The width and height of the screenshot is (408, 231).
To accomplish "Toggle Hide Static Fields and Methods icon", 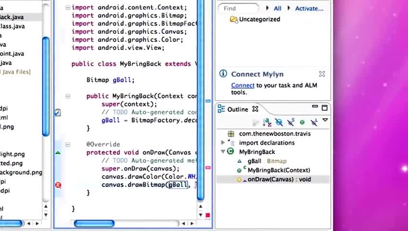I will (291, 122).
